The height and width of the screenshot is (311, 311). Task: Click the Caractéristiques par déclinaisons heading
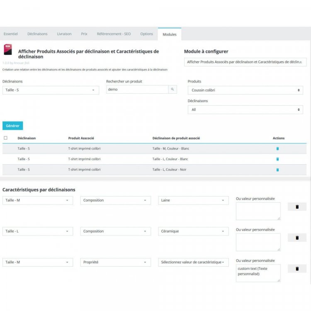pos(39,190)
